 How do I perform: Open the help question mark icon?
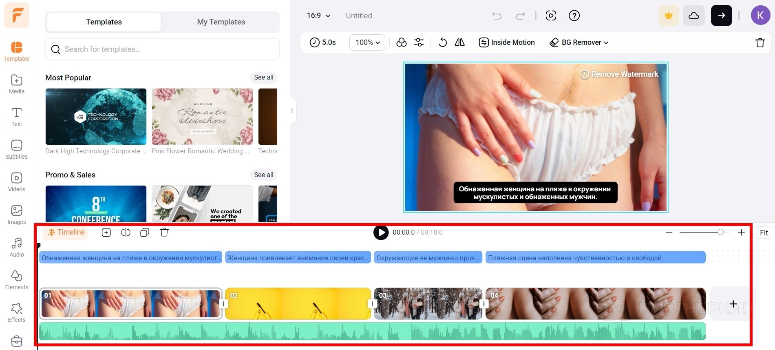(x=574, y=16)
